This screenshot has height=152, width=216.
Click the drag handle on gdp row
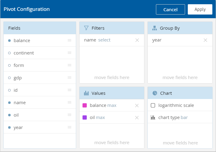point(69,78)
